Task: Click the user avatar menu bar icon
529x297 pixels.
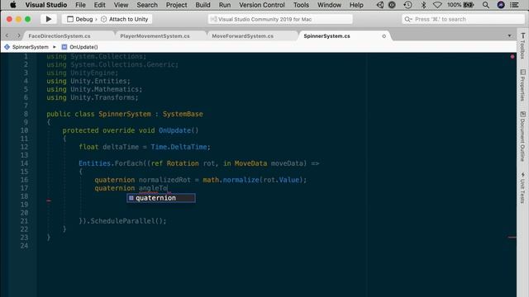Action: point(501,5)
